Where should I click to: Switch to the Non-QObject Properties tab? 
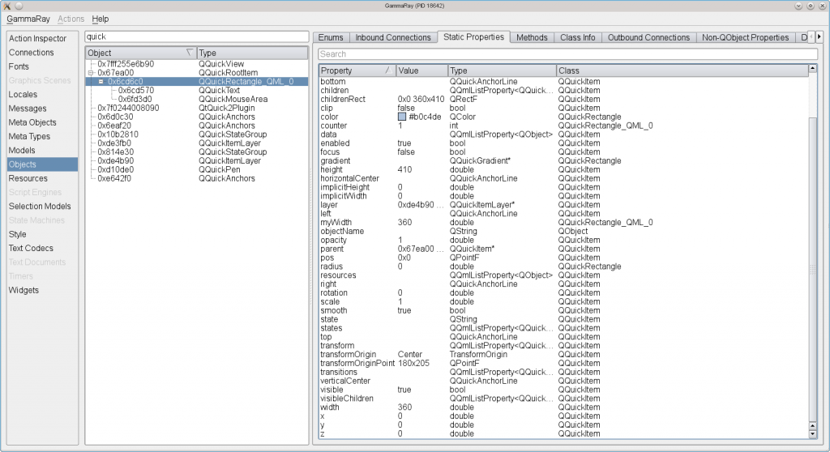coord(746,37)
